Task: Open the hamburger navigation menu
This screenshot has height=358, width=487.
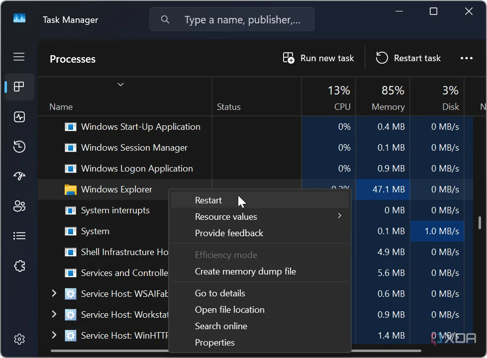Action: point(19,57)
